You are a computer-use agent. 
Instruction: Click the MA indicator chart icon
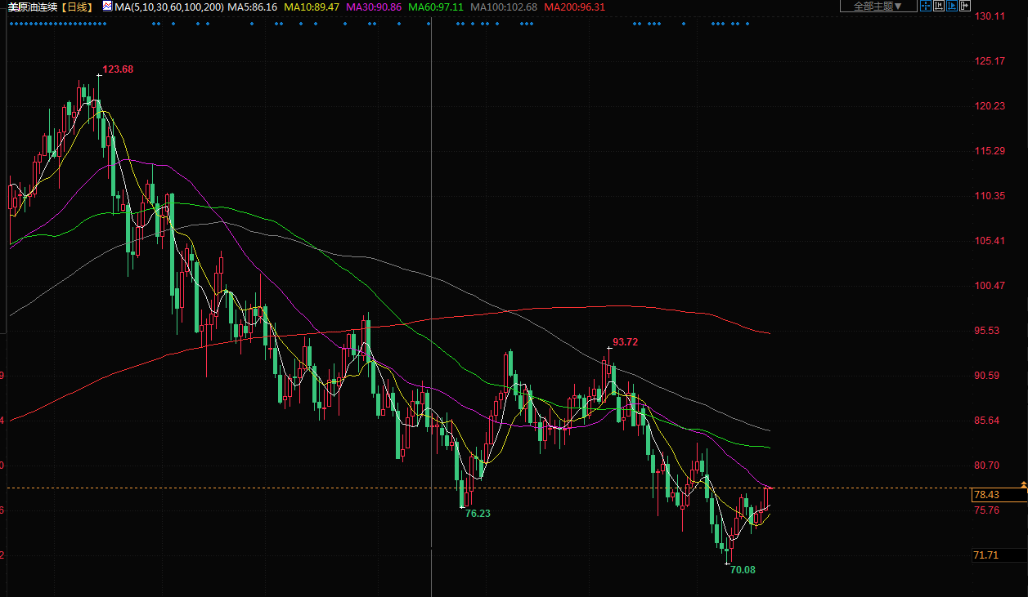(107, 7)
